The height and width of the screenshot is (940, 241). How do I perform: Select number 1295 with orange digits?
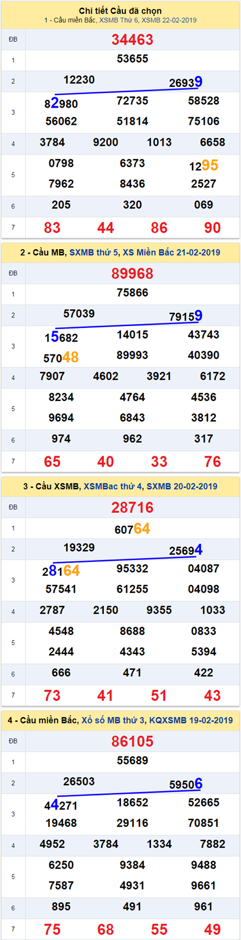[204, 166]
